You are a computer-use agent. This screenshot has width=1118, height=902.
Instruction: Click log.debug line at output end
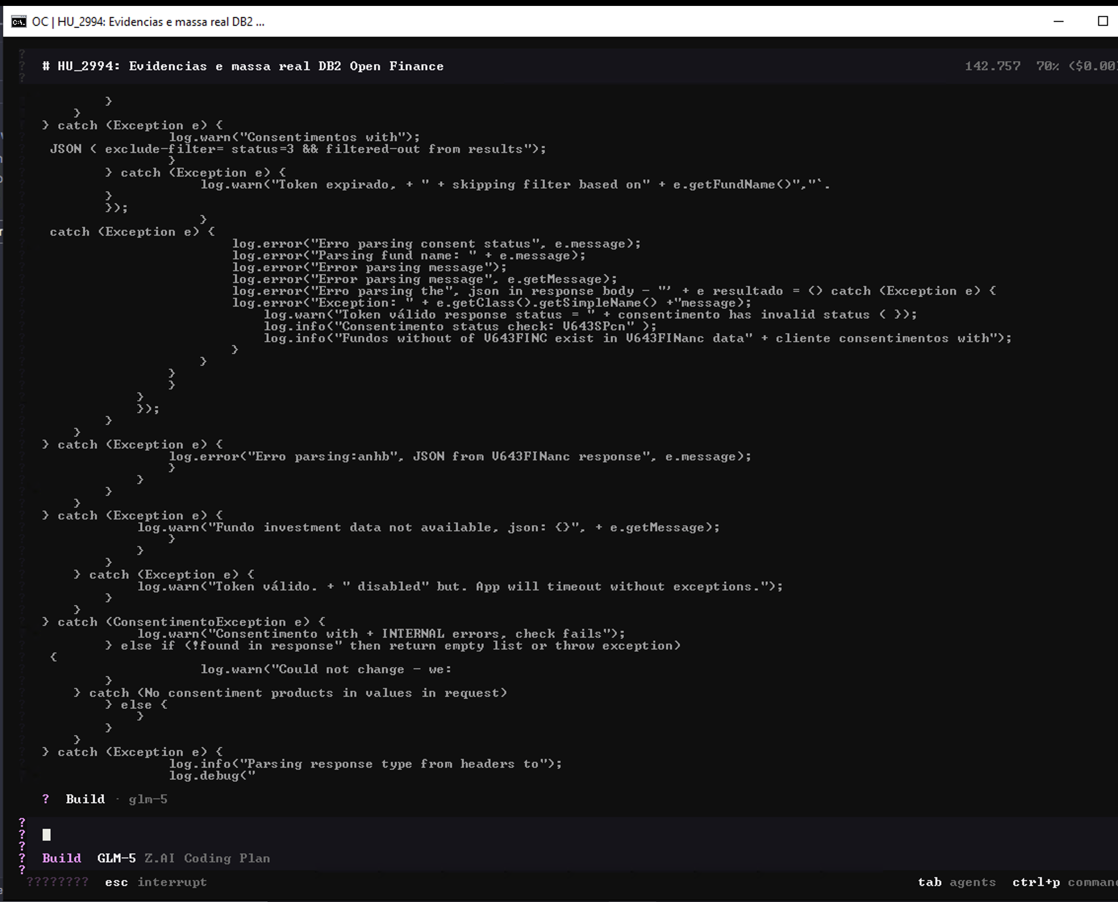tap(212, 776)
